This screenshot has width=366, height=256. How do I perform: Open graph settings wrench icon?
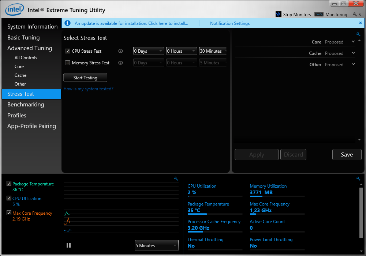pos(176,178)
